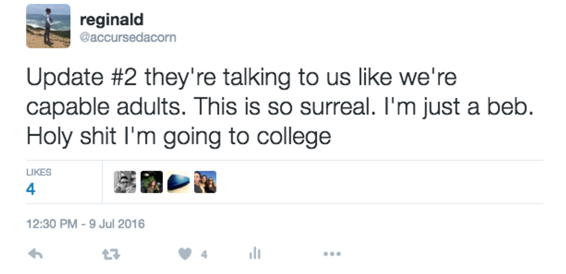
Task: Open the three-dot more options menu
Action: coord(332,254)
